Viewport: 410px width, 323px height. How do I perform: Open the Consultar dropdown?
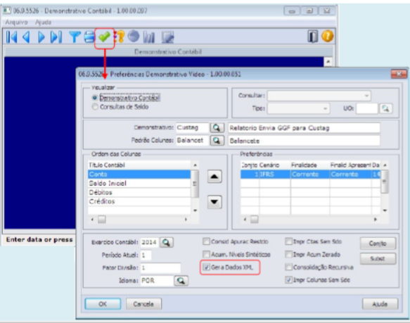click(319, 96)
